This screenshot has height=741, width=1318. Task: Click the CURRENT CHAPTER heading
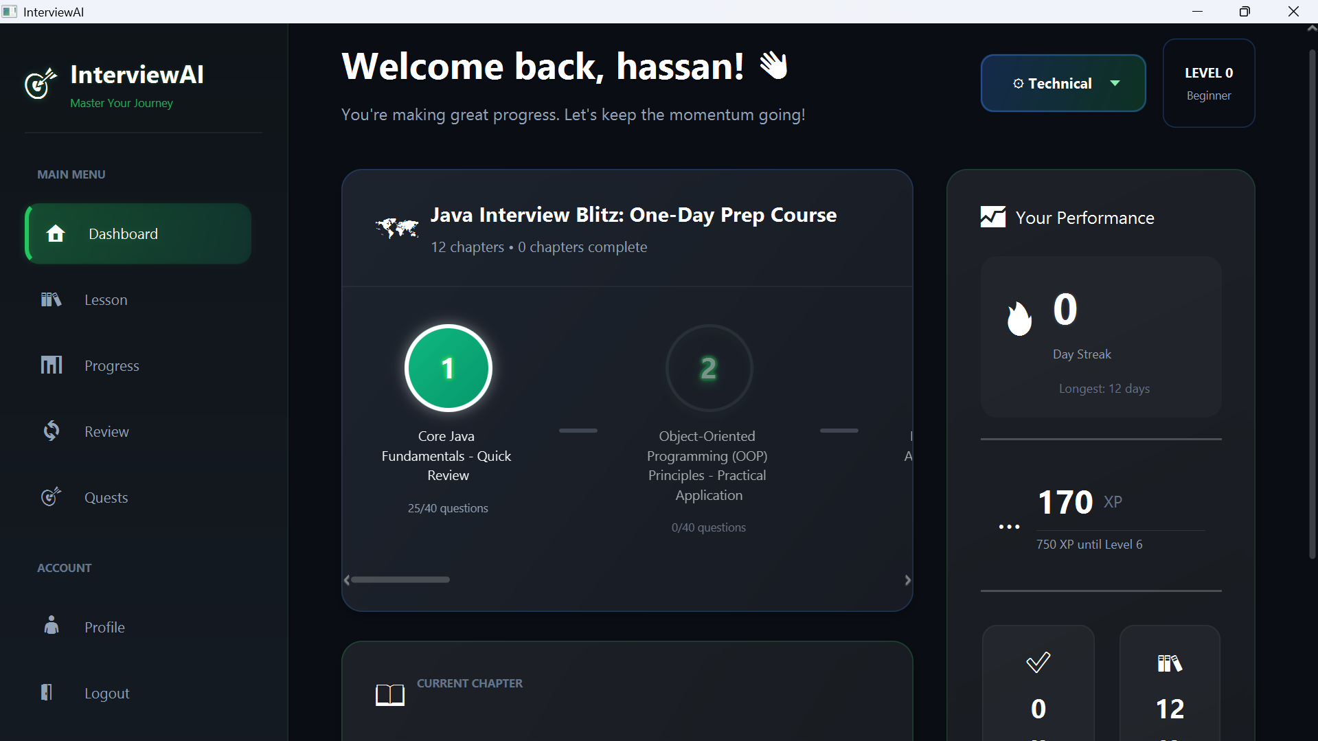470,683
